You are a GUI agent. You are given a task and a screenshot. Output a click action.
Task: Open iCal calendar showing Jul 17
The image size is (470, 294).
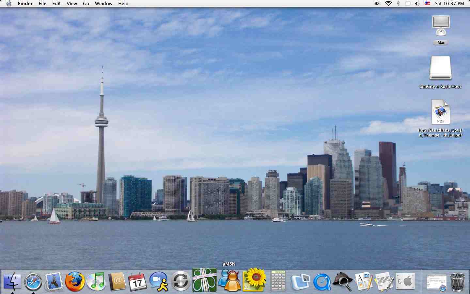point(138,282)
